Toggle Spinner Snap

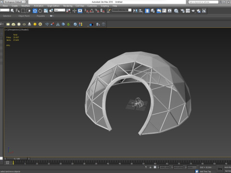103,11
